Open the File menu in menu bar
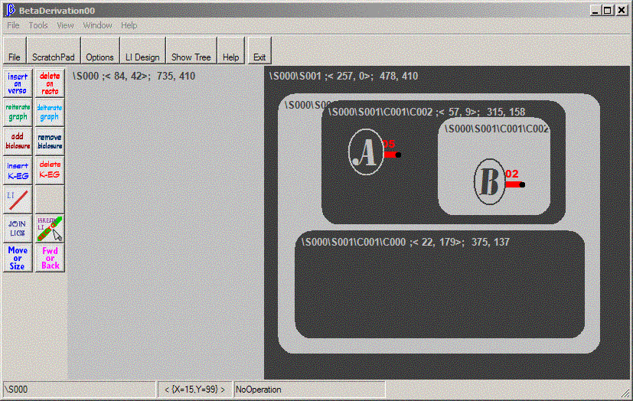 coord(13,25)
